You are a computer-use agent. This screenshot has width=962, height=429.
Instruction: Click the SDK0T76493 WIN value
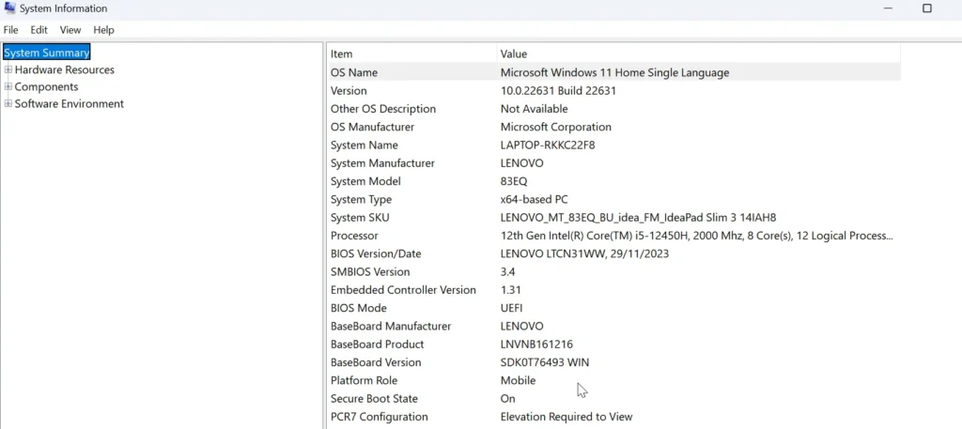click(x=545, y=362)
